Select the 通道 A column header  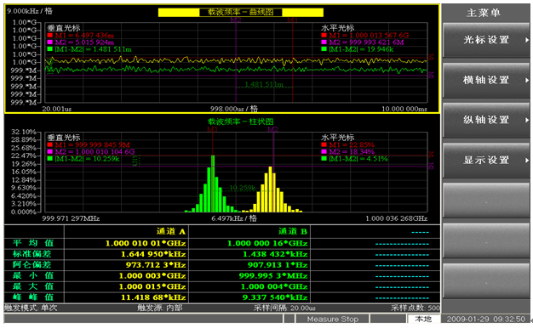(x=171, y=232)
